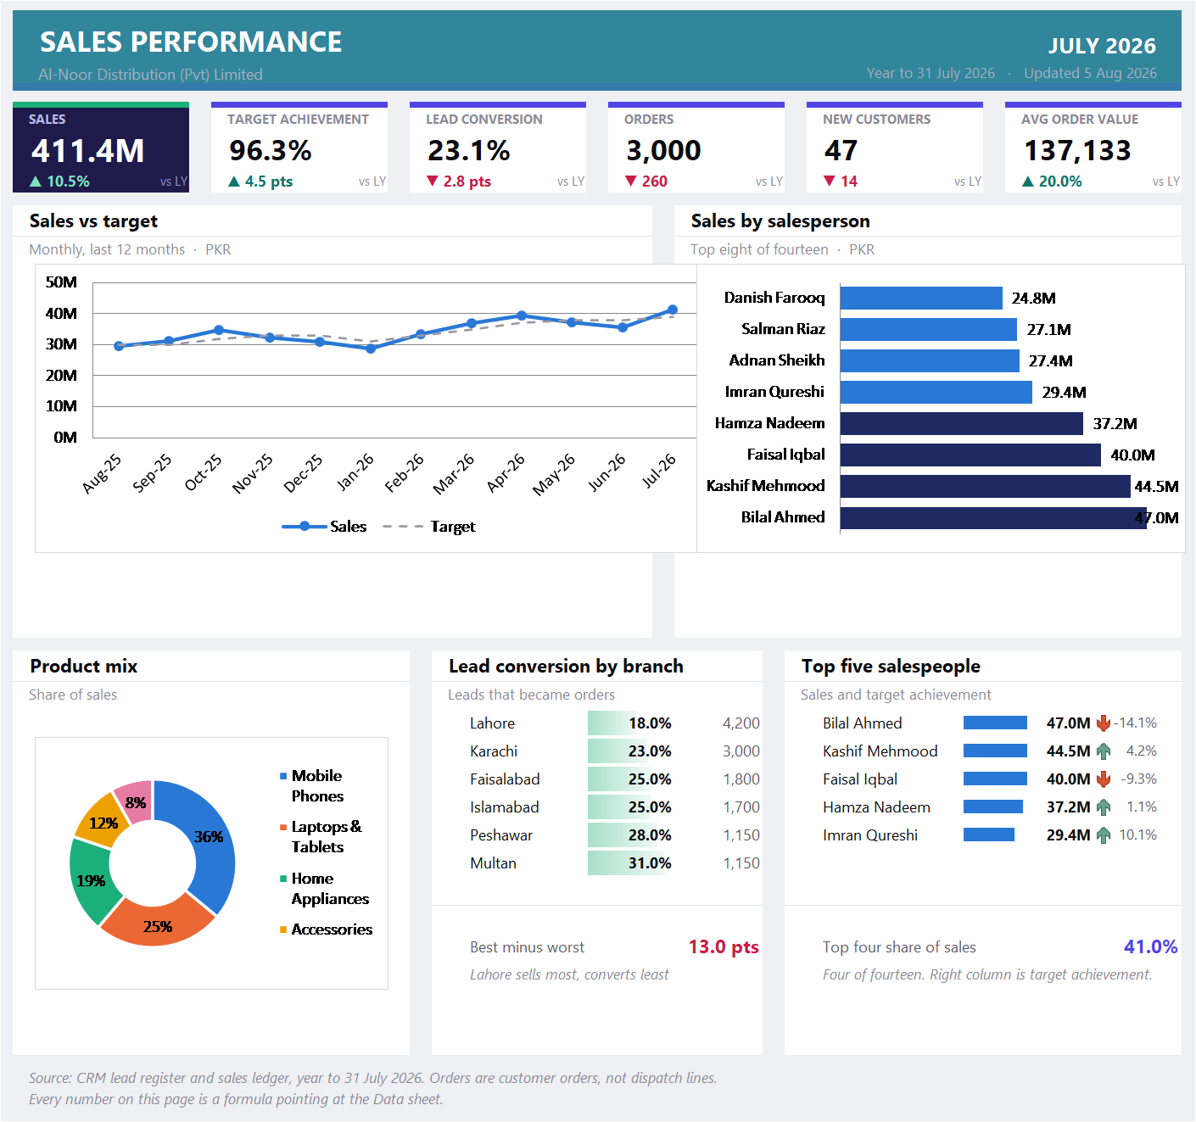Image resolution: width=1196 pixels, height=1122 pixels.
Task: Click 'Al-Noor Distribution (Pvt) Limited' subtitle
Action: (150, 75)
